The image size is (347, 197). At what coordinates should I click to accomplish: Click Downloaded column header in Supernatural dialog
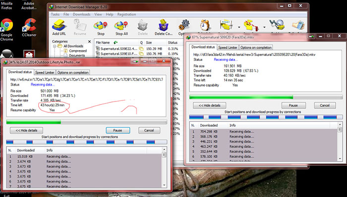(209, 125)
